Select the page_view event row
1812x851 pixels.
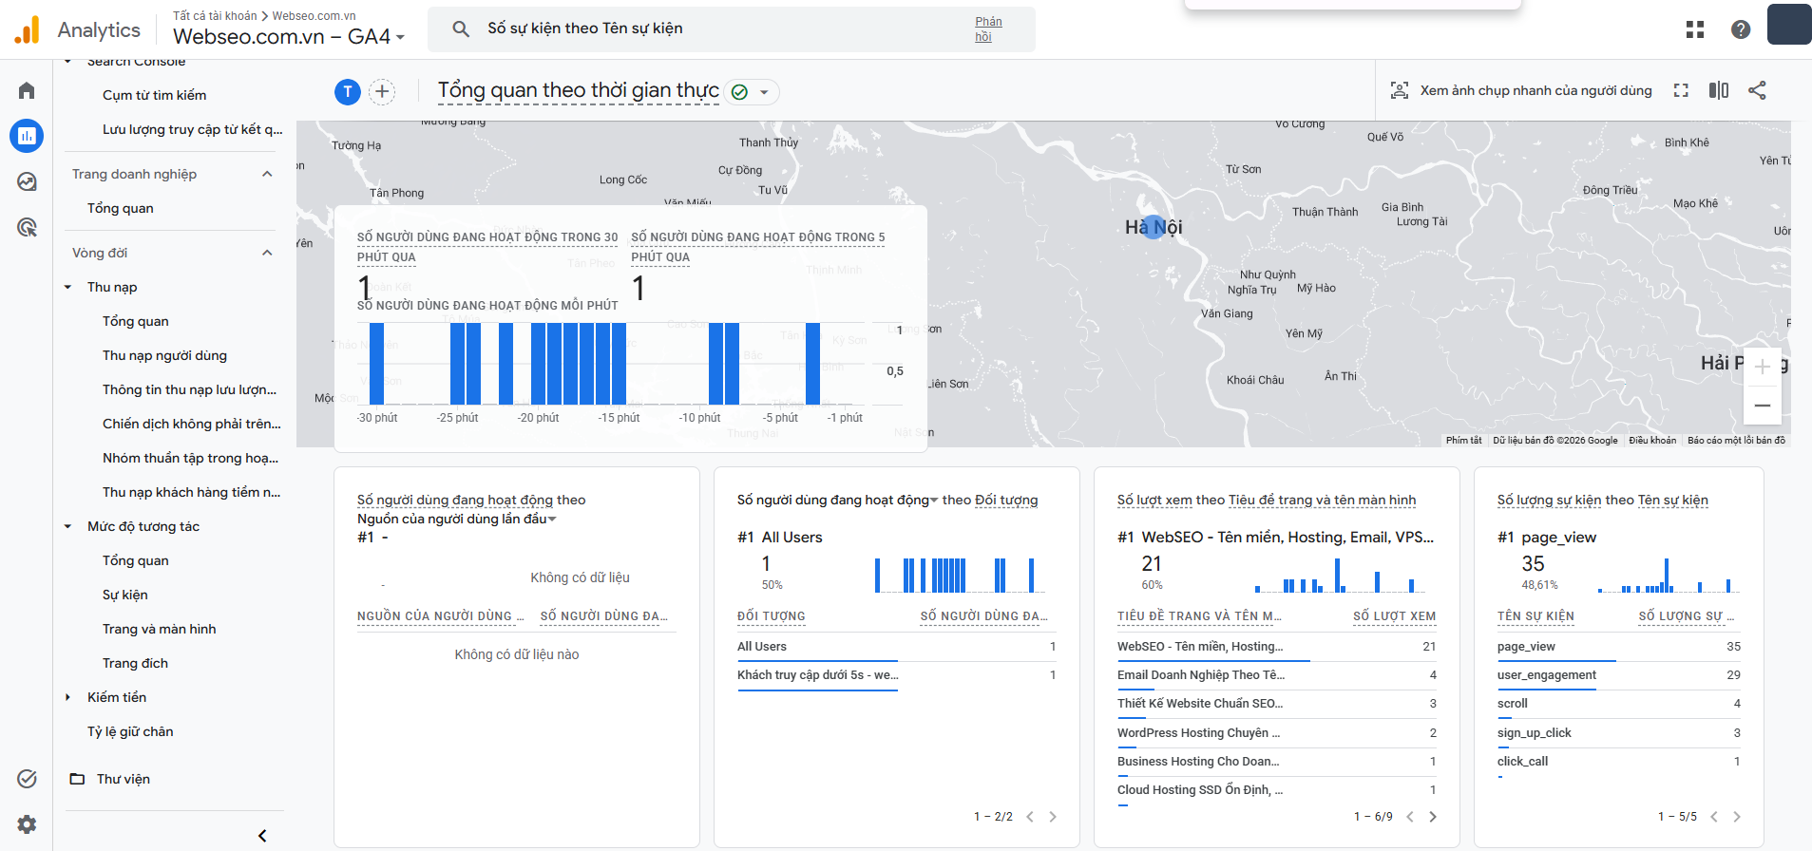coord(1619,647)
